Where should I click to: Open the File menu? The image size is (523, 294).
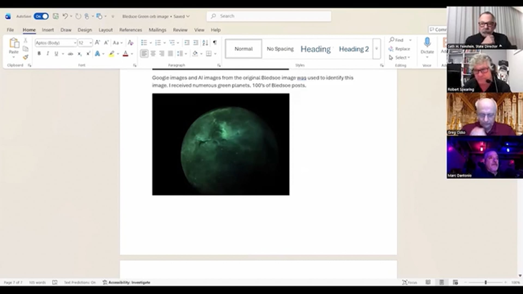click(10, 30)
